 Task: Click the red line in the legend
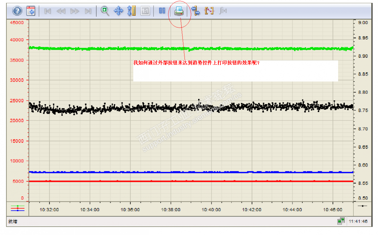[x=18, y=208]
